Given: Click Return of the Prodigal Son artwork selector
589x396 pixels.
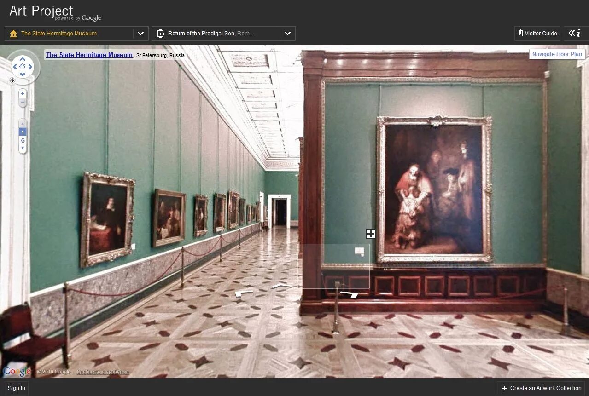Looking at the screenshot, I should (x=211, y=34).
